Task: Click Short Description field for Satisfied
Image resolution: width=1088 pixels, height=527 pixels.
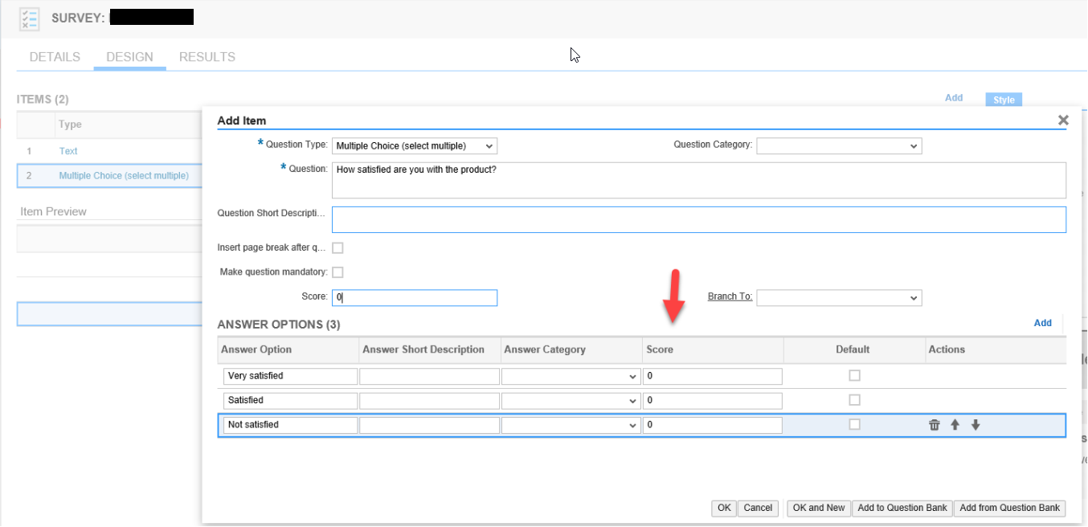Action: tap(429, 400)
